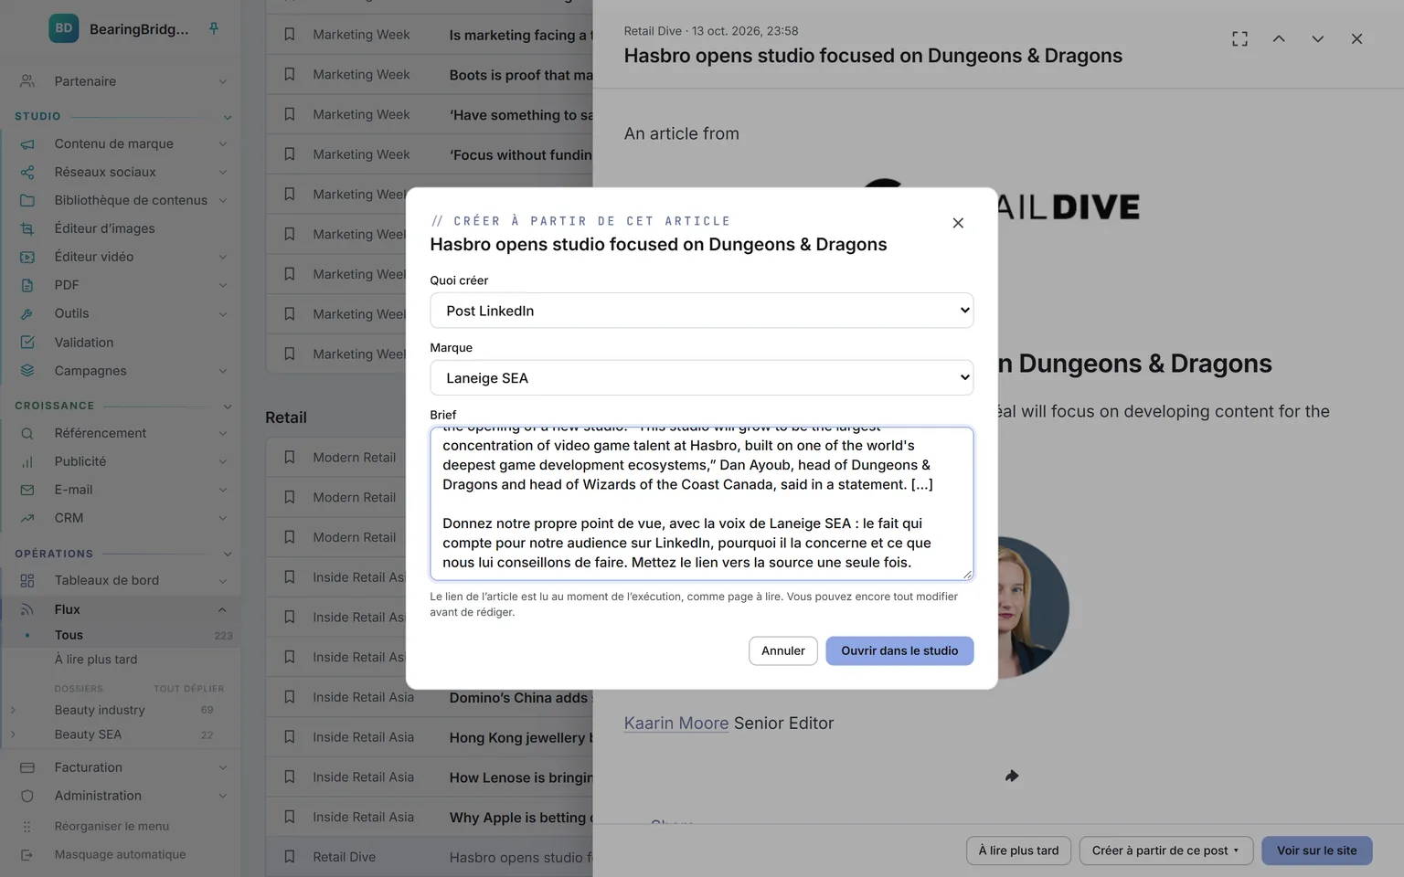Click the Outils wrench icon
This screenshot has height=877, width=1404.
[x=27, y=313]
